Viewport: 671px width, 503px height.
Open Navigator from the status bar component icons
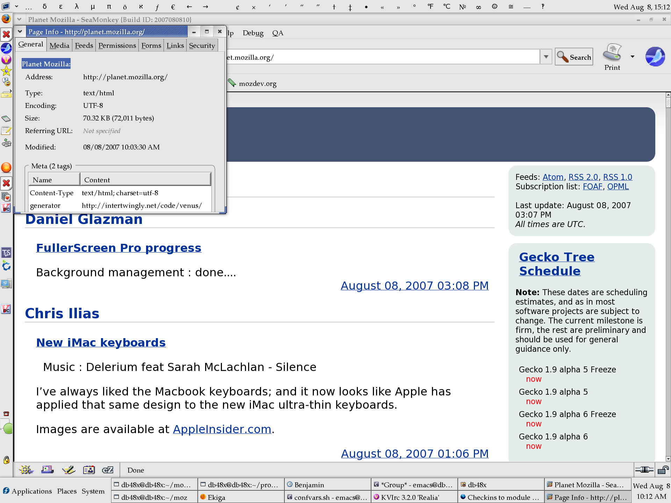27,470
